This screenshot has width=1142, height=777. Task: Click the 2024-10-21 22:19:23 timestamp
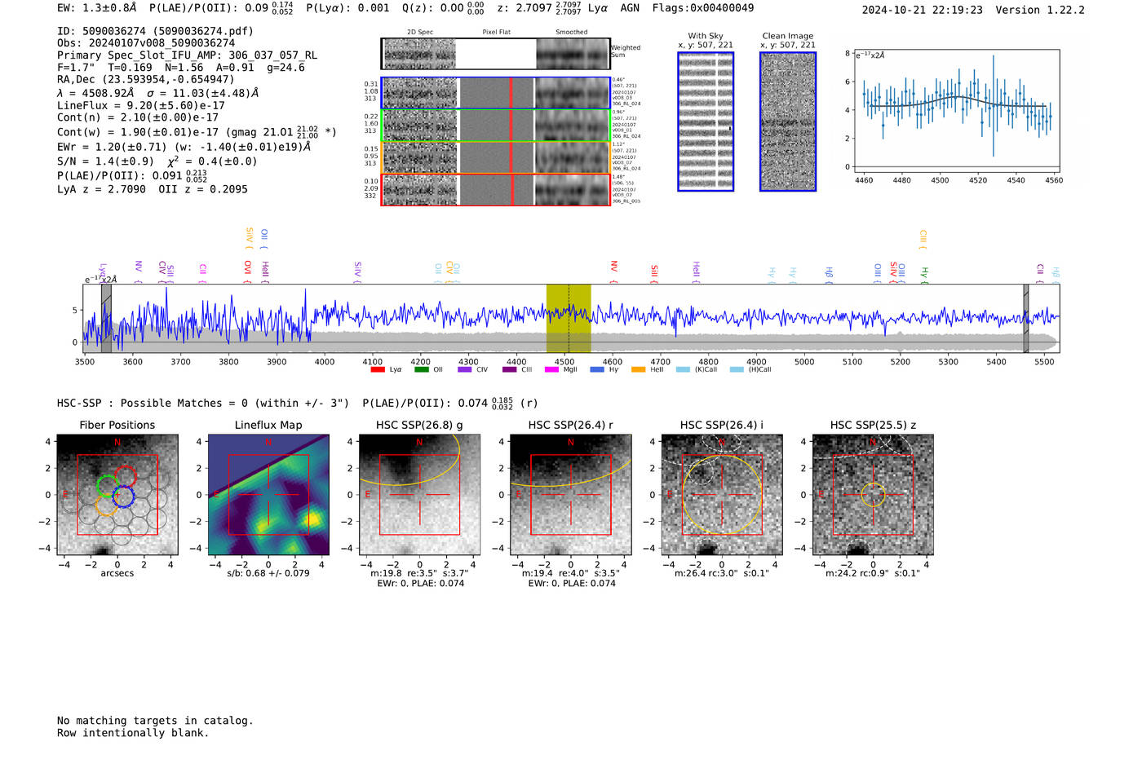tap(923, 10)
